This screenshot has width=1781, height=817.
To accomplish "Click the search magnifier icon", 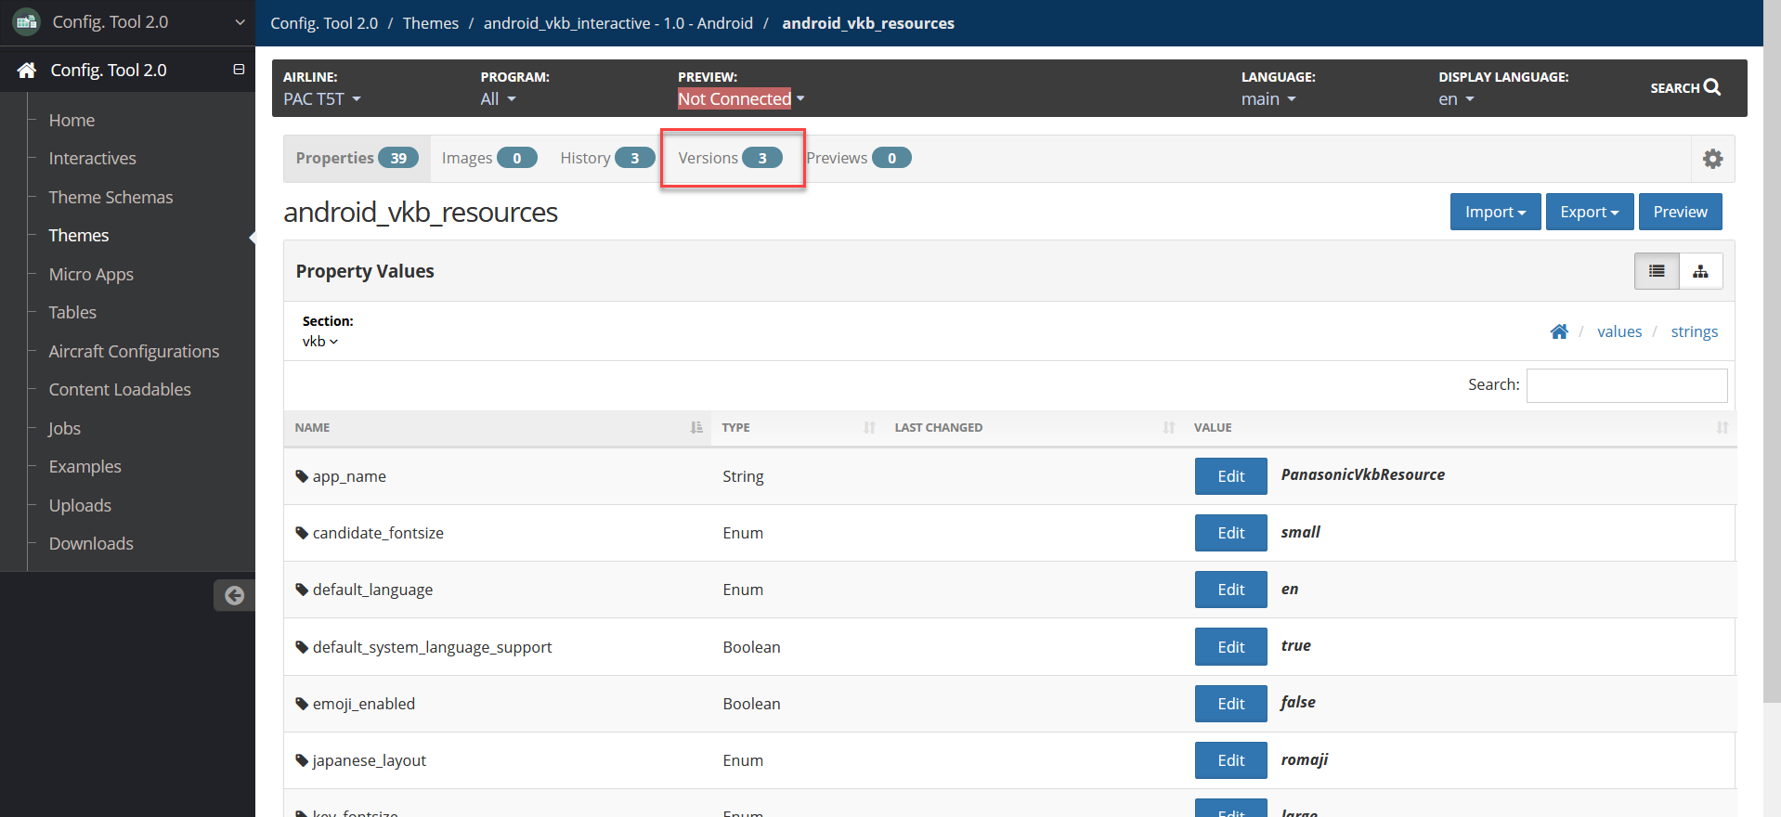I will pos(1712,87).
